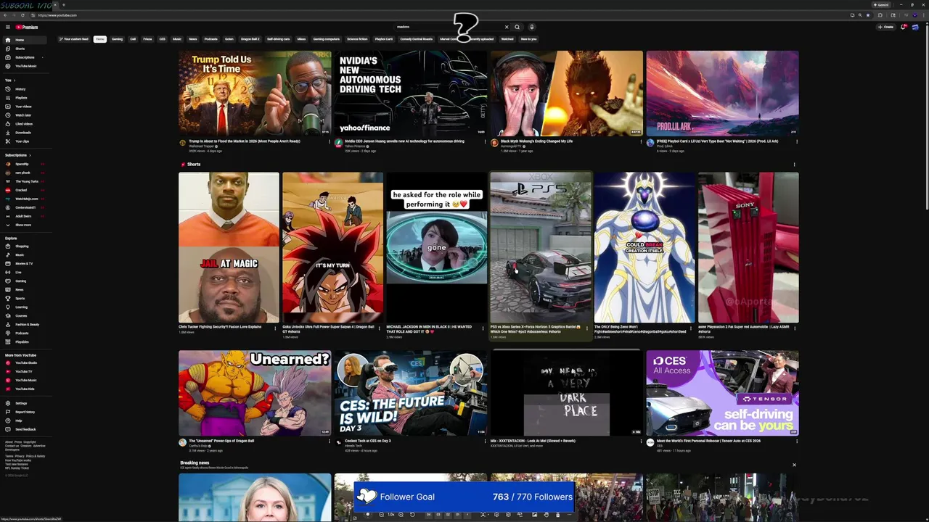Open Downloads in the sidebar
This screenshot has width=929, height=522.
[23, 133]
